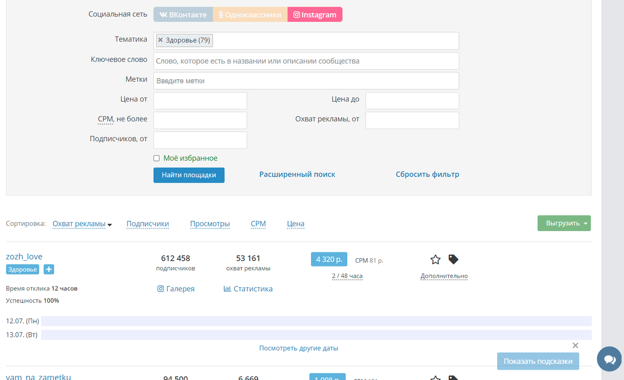Click the Сбросить фильтр link

pos(427,174)
